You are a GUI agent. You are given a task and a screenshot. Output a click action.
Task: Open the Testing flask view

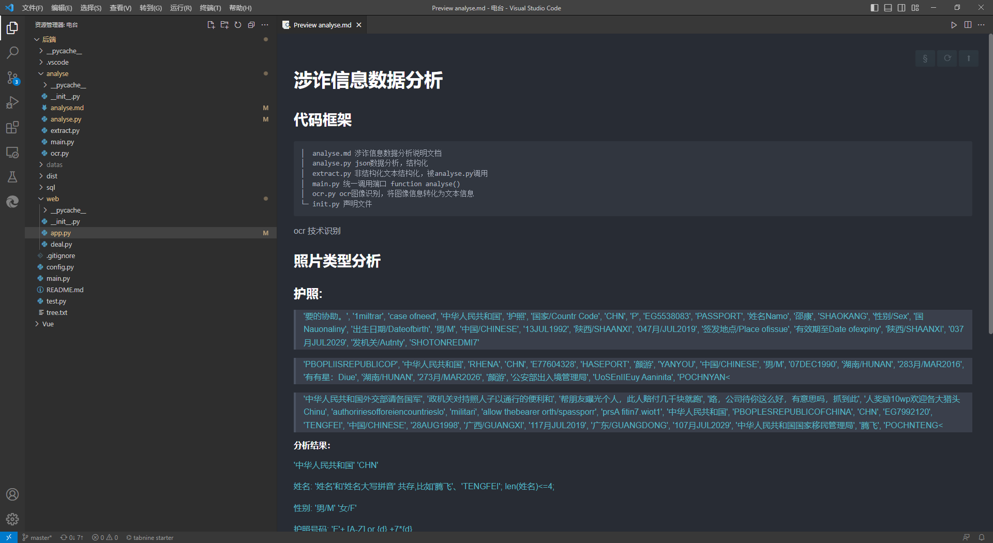(12, 177)
